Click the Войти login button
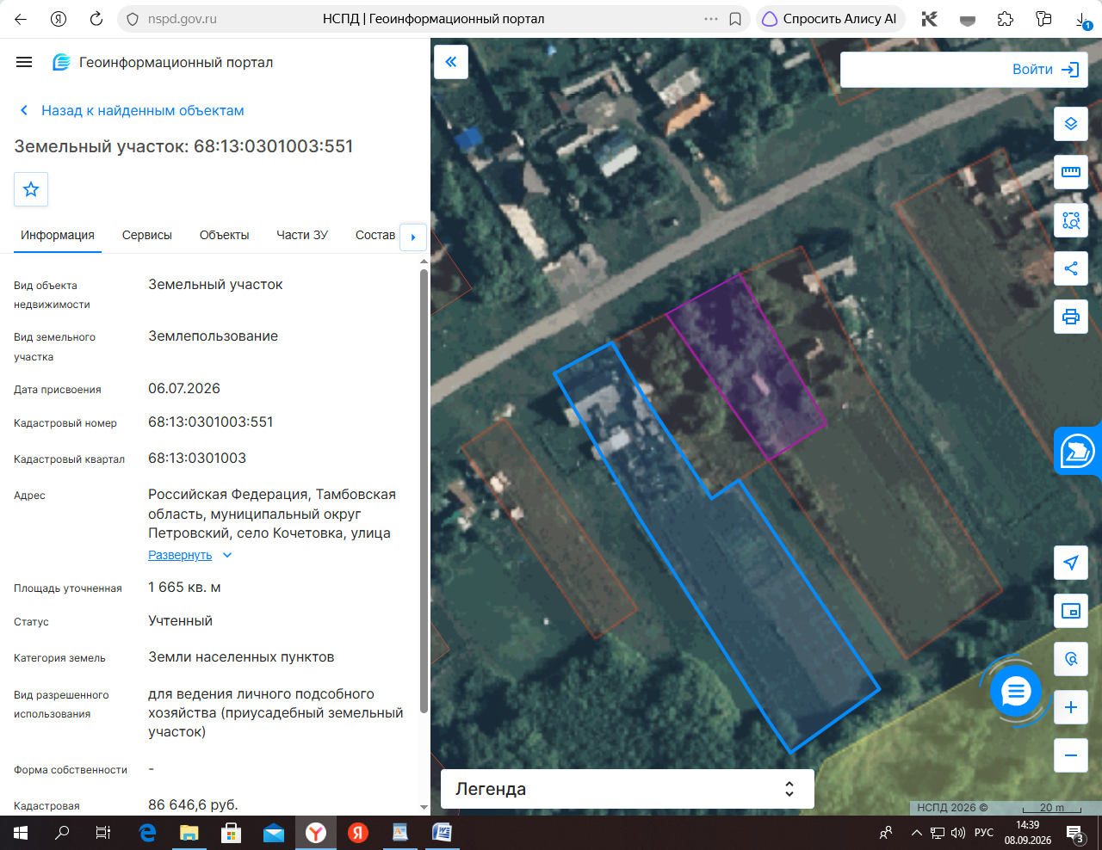 pyautogui.click(x=1045, y=70)
